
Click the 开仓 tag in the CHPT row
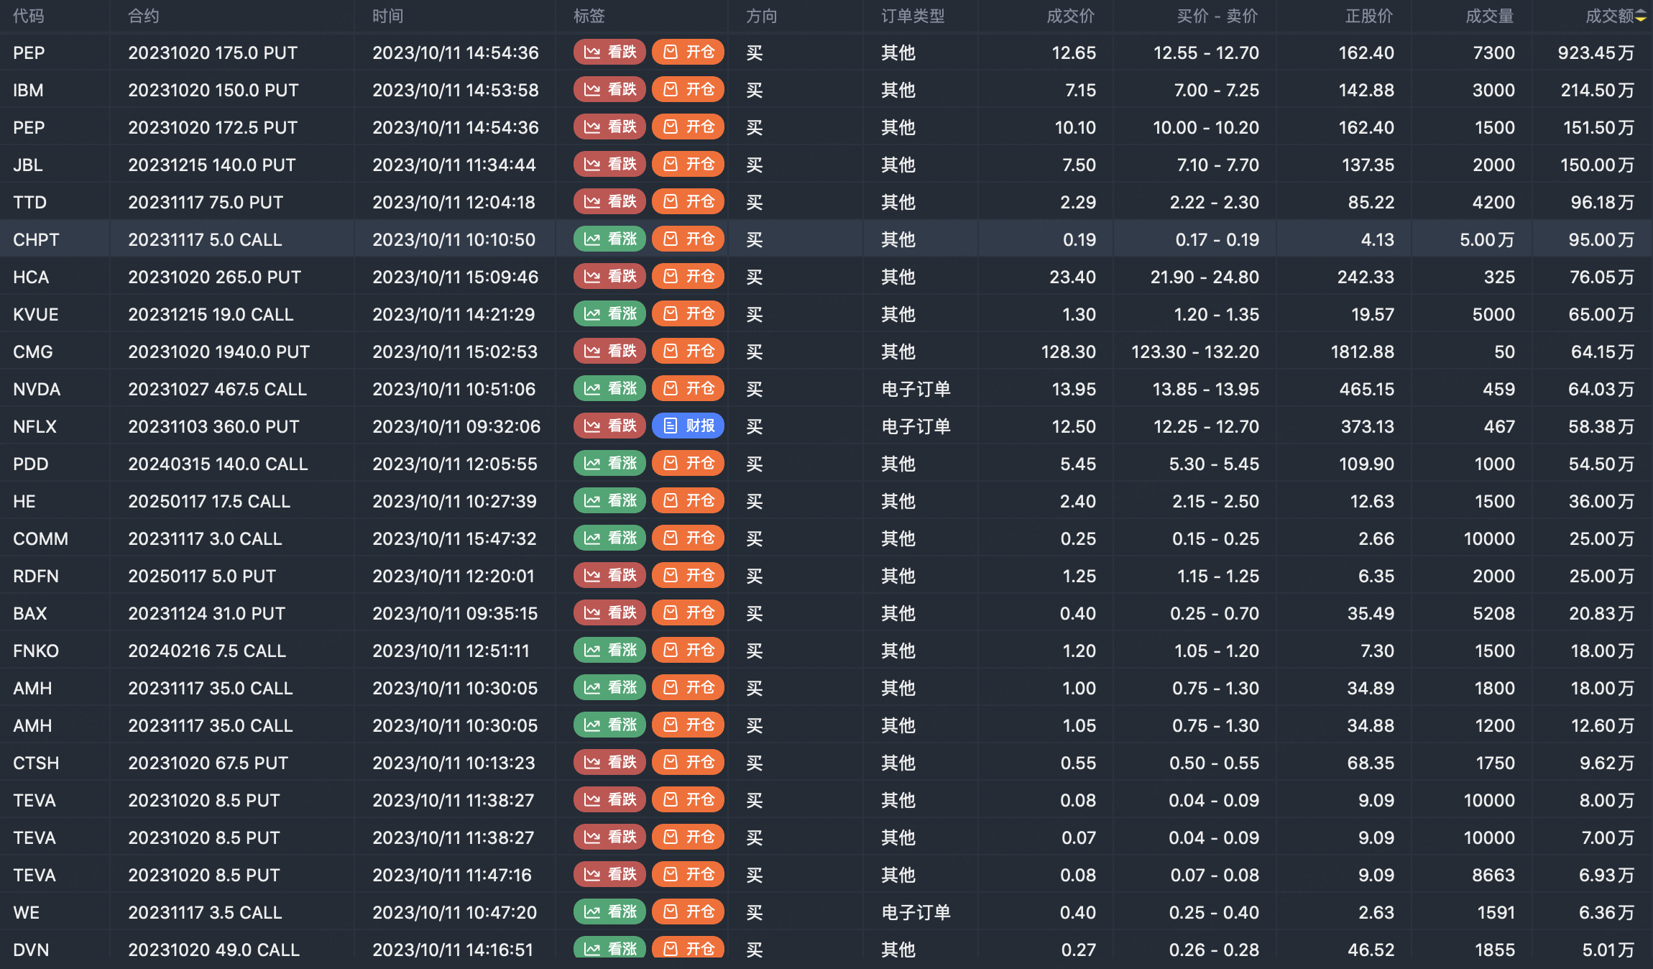pos(688,239)
